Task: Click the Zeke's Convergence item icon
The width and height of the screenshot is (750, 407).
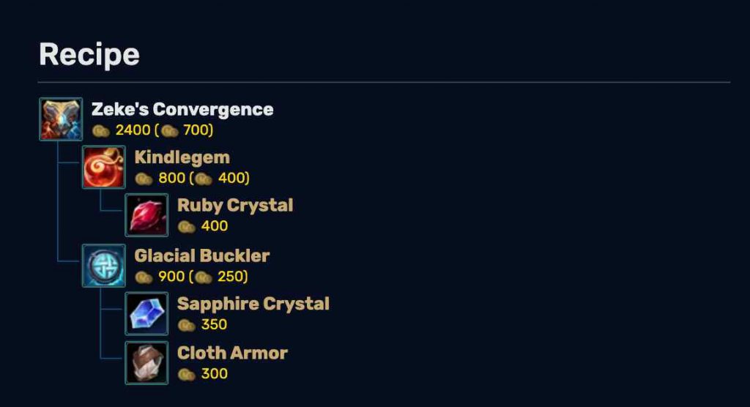Action: [x=61, y=119]
